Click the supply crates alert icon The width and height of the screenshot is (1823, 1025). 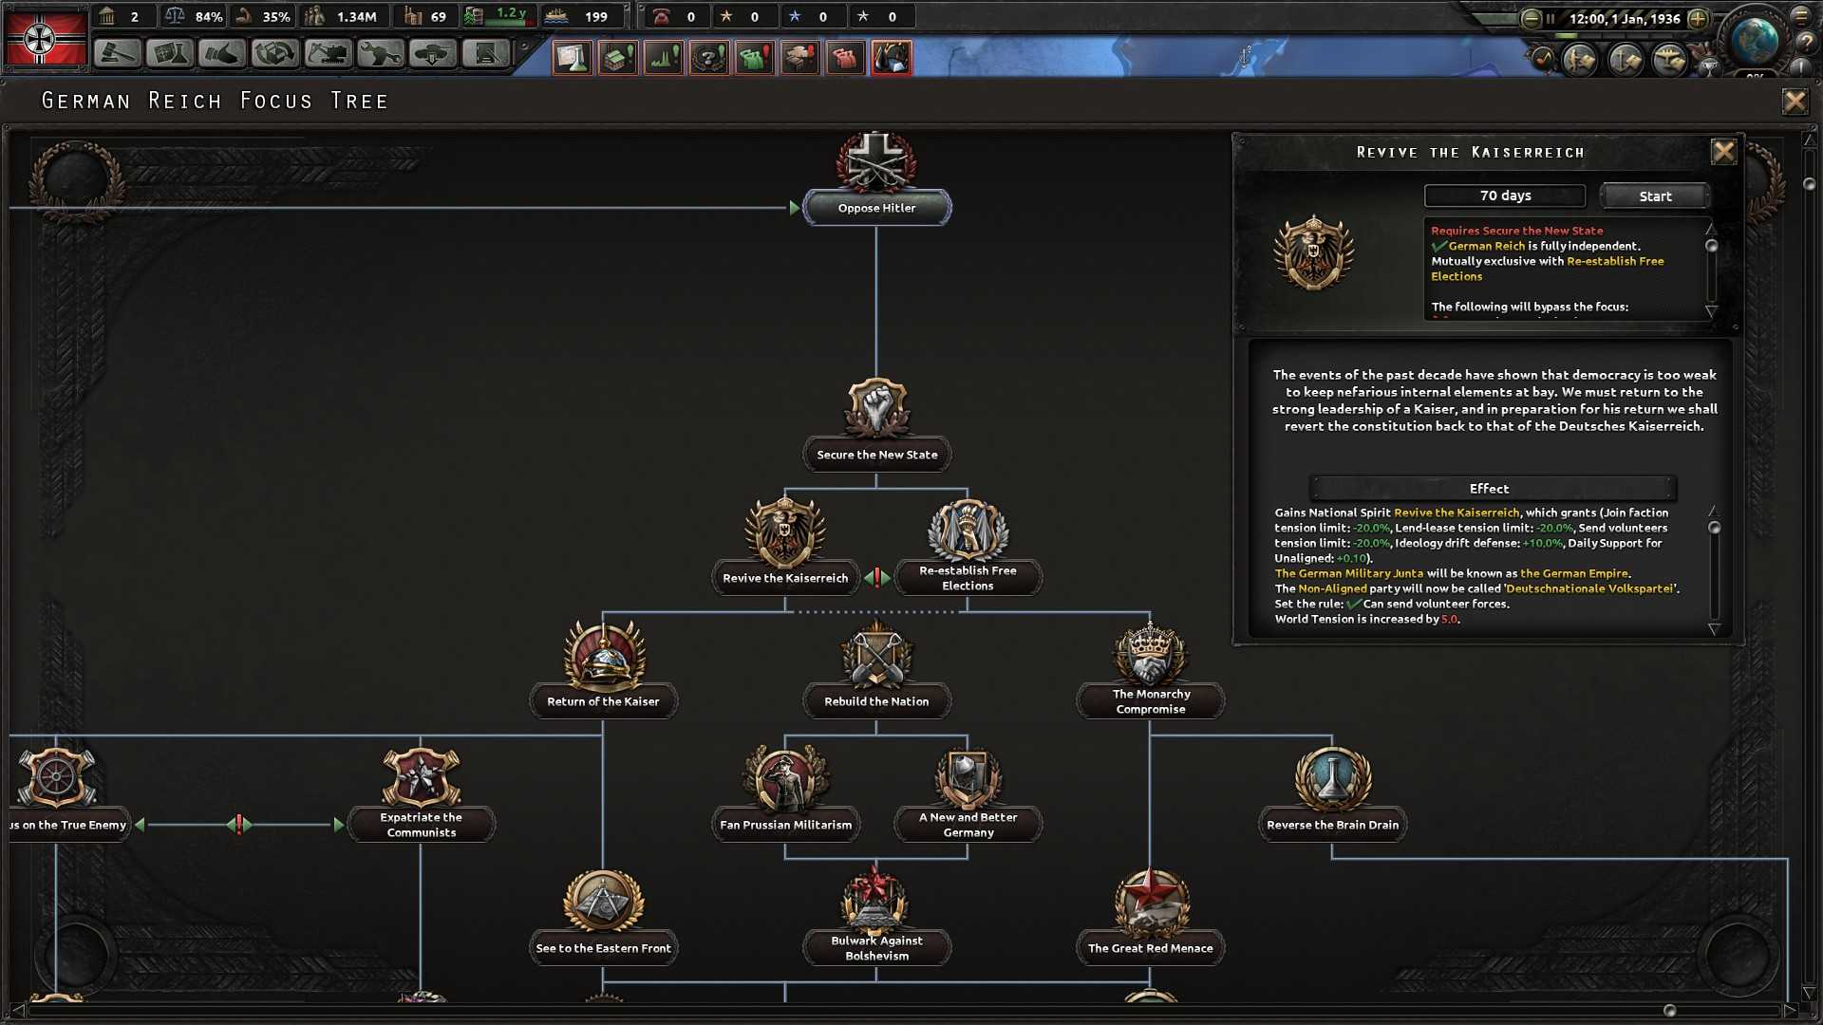click(x=800, y=58)
